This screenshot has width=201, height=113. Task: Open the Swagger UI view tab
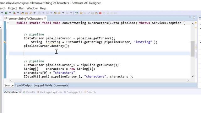[73, 92]
